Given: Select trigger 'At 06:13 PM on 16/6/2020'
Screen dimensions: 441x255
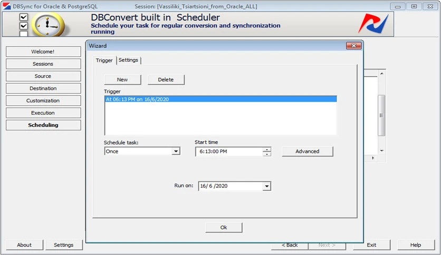Looking at the screenshot, I should click(220, 99).
